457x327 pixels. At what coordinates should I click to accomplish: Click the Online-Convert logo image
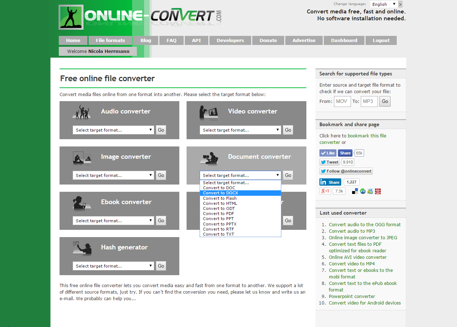tap(140, 17)
